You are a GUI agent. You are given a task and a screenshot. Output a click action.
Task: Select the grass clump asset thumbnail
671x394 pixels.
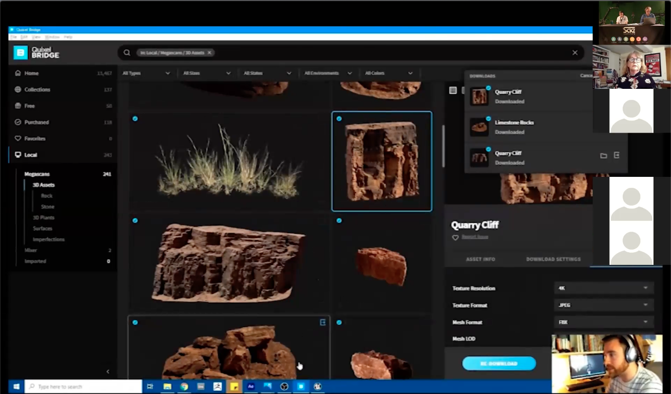pos(229,162)
